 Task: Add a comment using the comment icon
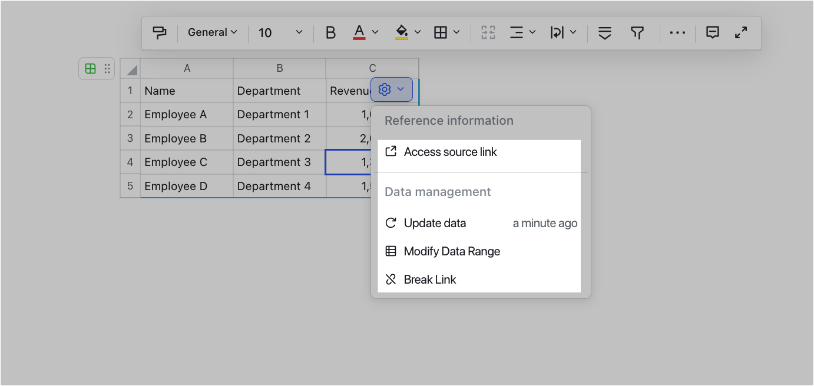point(712,32)
